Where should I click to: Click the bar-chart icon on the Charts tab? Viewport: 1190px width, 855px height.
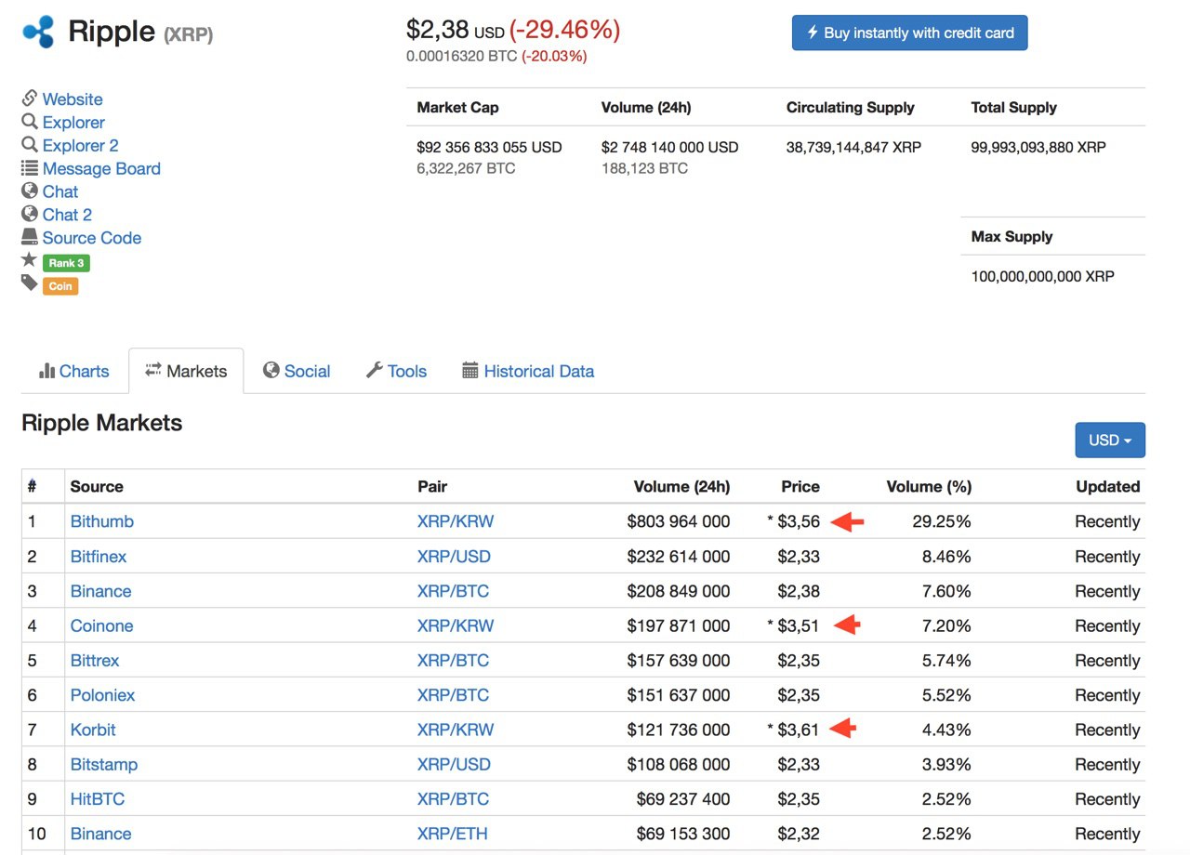tap(46, 371)
